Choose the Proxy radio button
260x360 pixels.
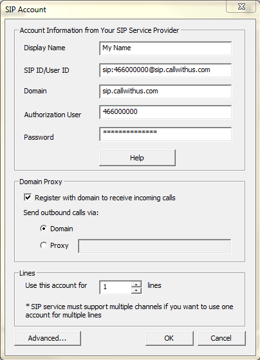[x=43, y=245]
